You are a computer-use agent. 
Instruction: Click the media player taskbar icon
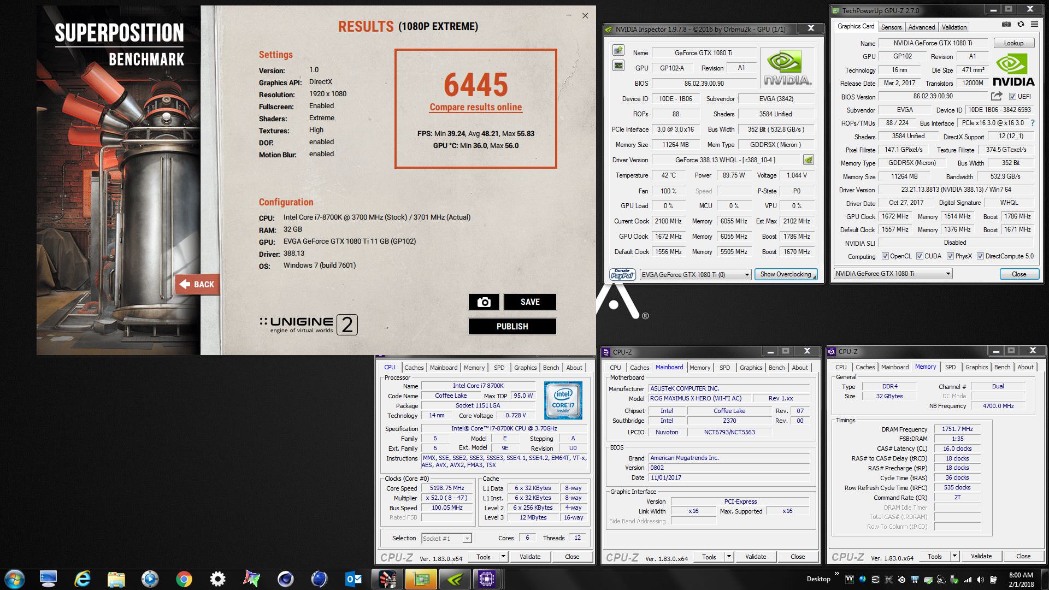click(150, 579)
